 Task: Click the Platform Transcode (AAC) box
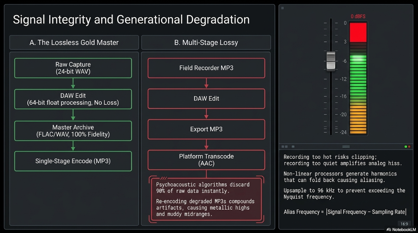(206, 160)
